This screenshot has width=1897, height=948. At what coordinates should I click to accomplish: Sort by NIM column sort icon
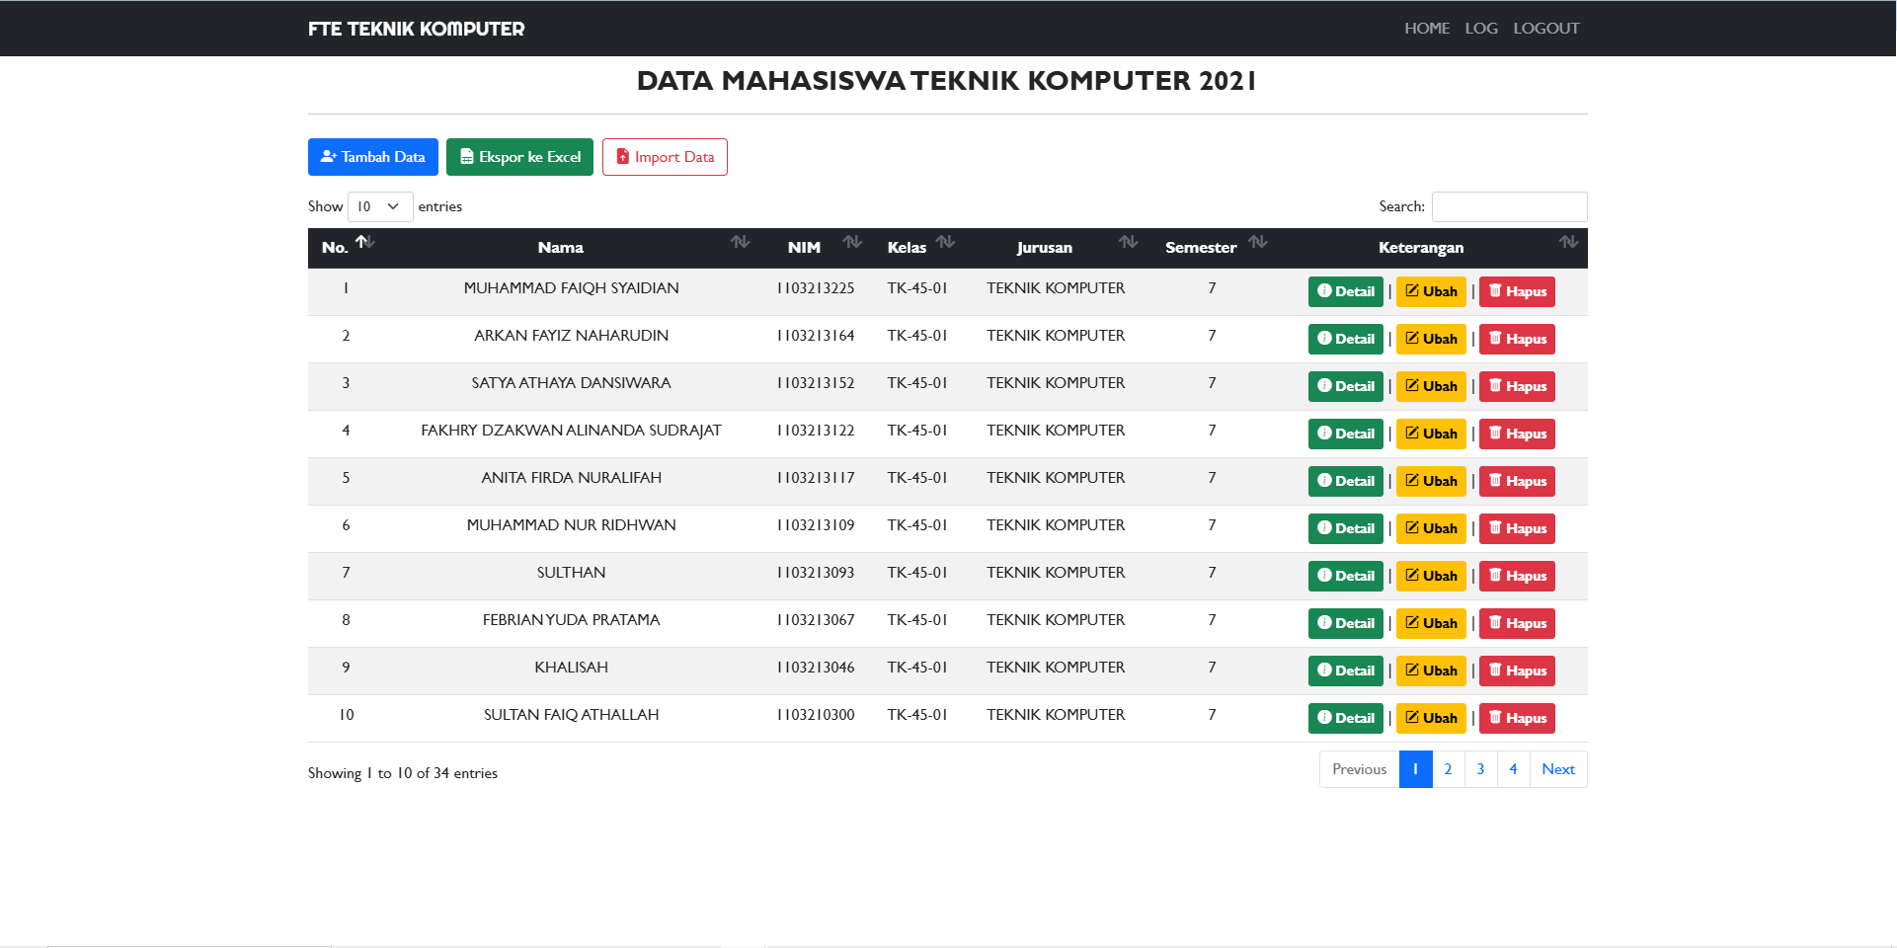[x=852, y=243]
